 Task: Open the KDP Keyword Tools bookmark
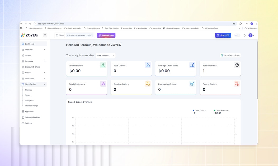pos(210,28)
